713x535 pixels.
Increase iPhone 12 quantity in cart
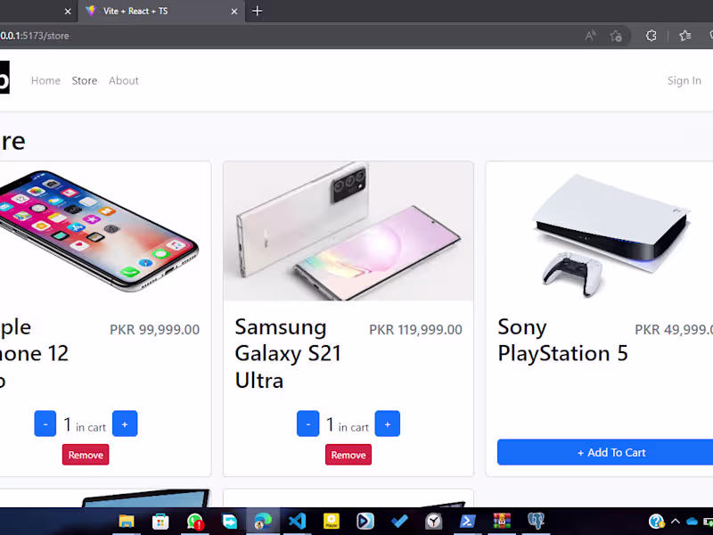125,424
